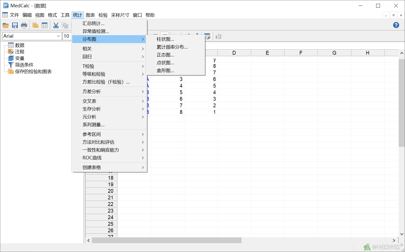The image size is (405, 252).
Task: Expand the 方法对比和评估 submenu
Action: pos(109,142)
